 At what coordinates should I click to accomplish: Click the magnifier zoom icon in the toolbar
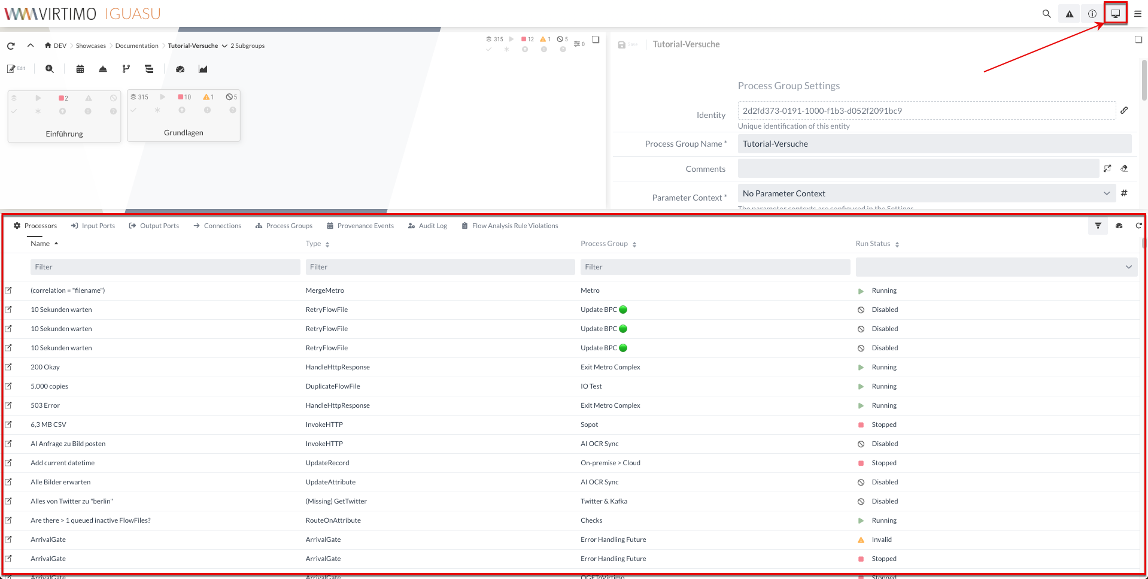point(50,69)
